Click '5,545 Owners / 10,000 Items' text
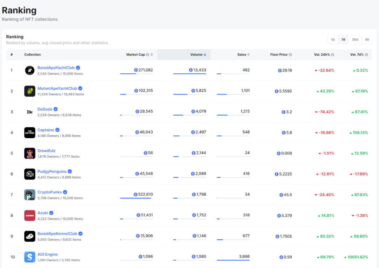 pos(60,74)
